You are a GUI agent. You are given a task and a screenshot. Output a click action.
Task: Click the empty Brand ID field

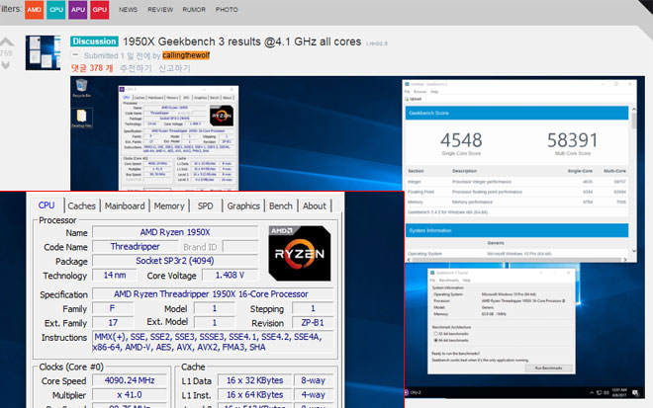pos(240,247)
